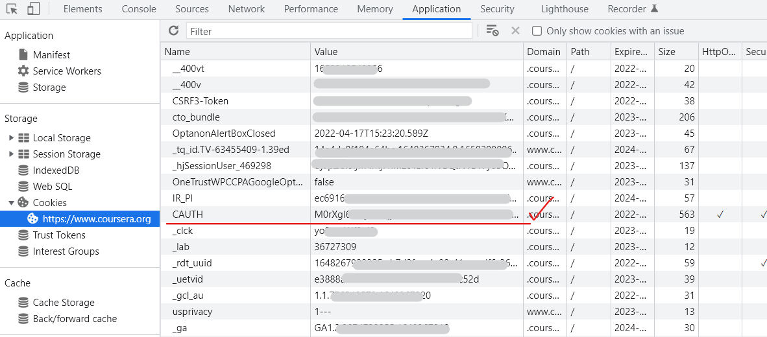
Task: Select the _uetvid cookie name
Action: (x=188, y=279)
